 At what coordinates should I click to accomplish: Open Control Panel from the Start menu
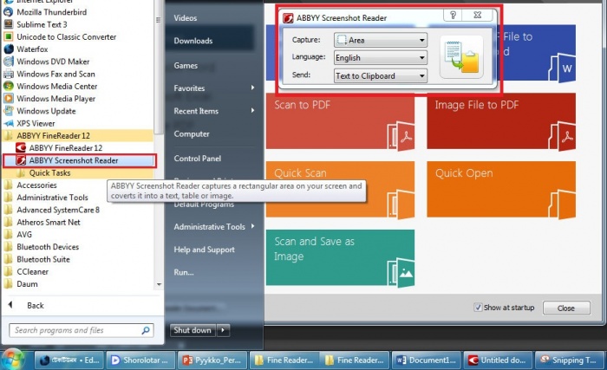[x=198, y=159]
